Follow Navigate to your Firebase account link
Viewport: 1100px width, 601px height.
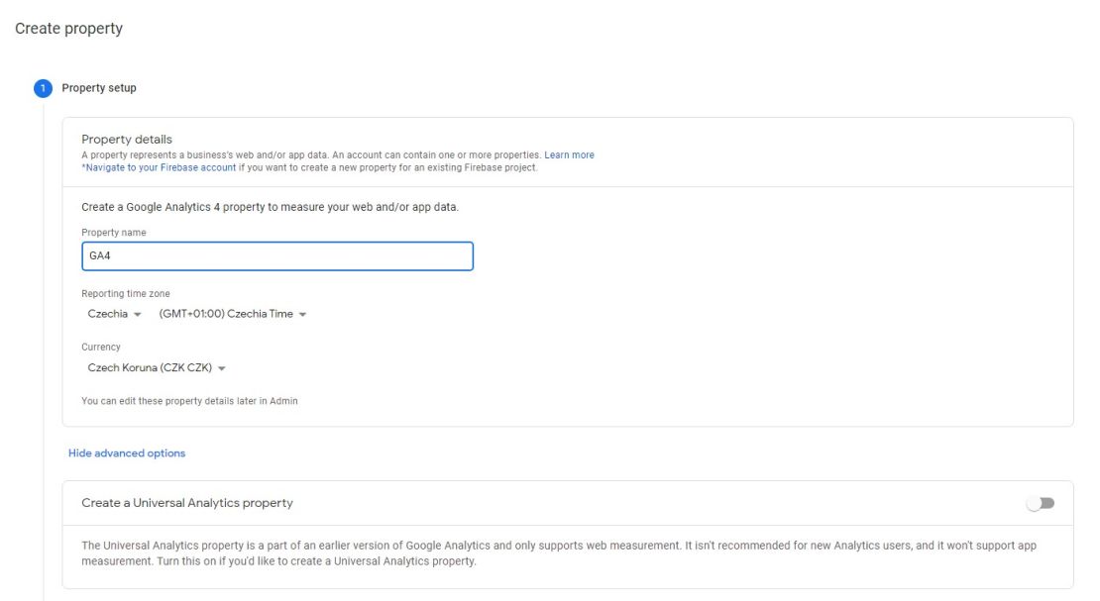pyautogui.click(x=159, y=167)
